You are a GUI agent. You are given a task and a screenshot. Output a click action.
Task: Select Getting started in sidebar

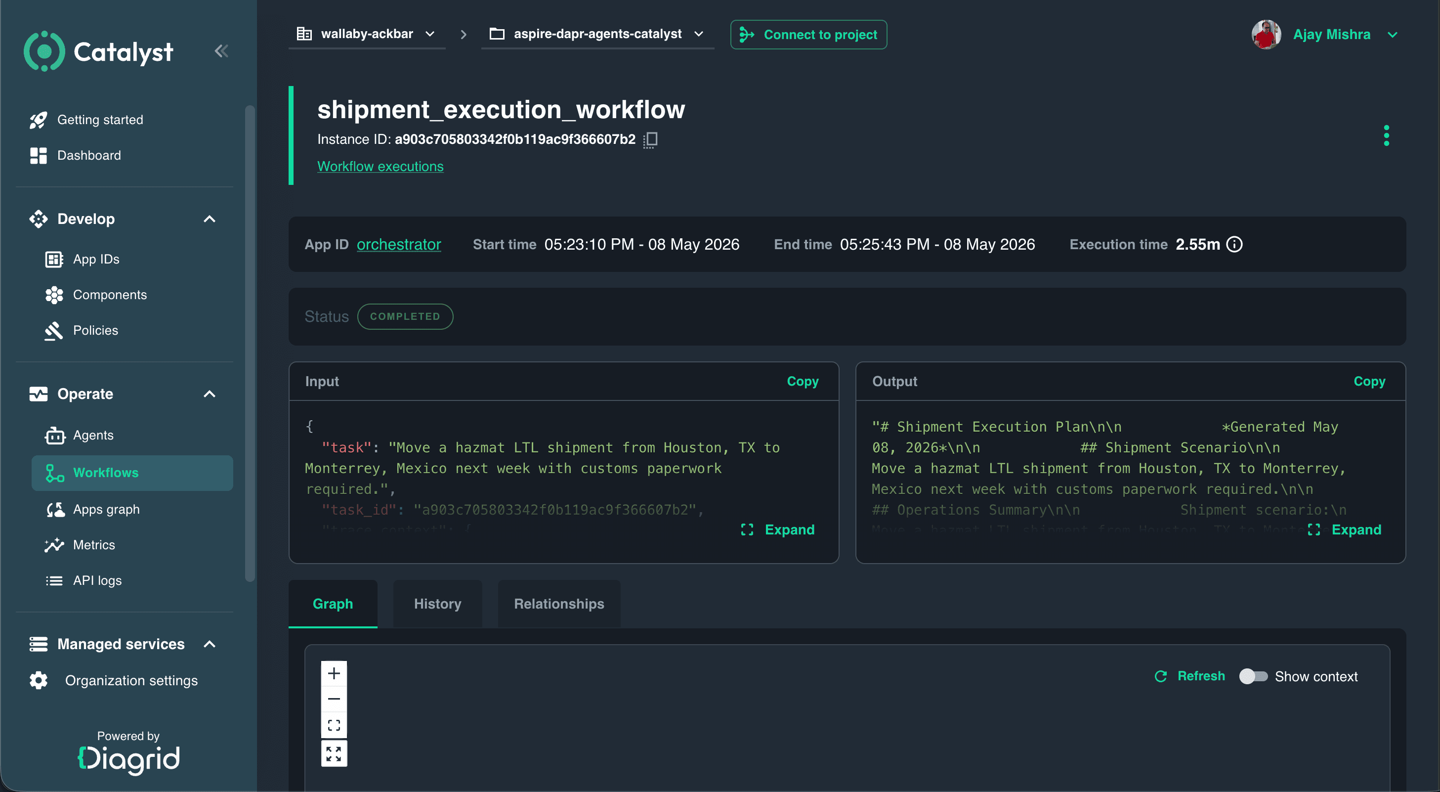100,120
